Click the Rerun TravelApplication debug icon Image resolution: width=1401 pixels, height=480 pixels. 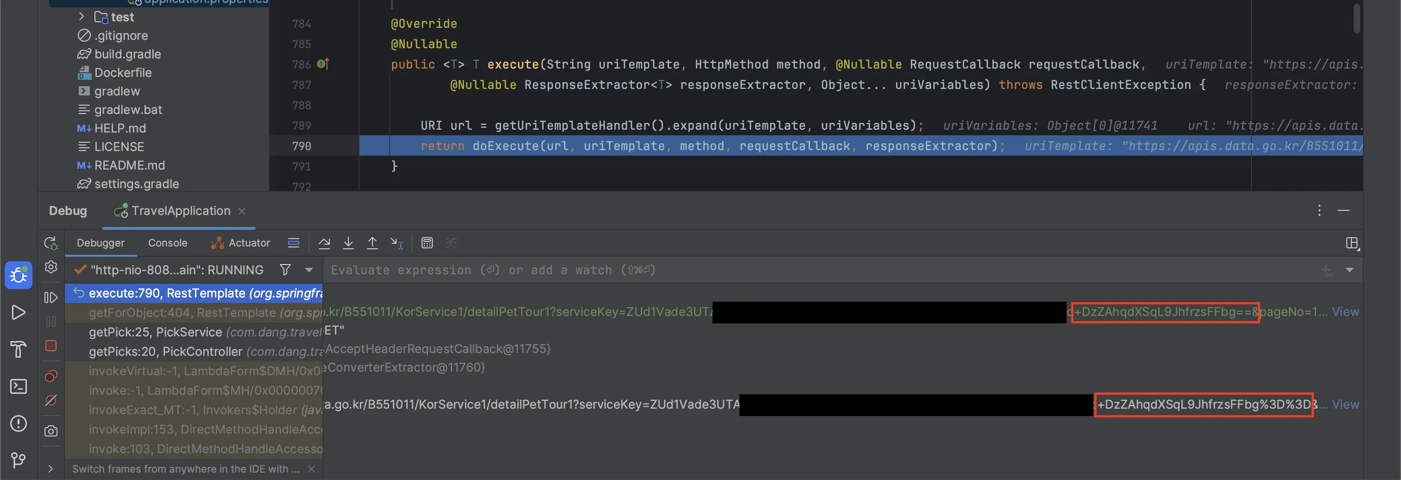pyautogui.click(x=50, y=243)
